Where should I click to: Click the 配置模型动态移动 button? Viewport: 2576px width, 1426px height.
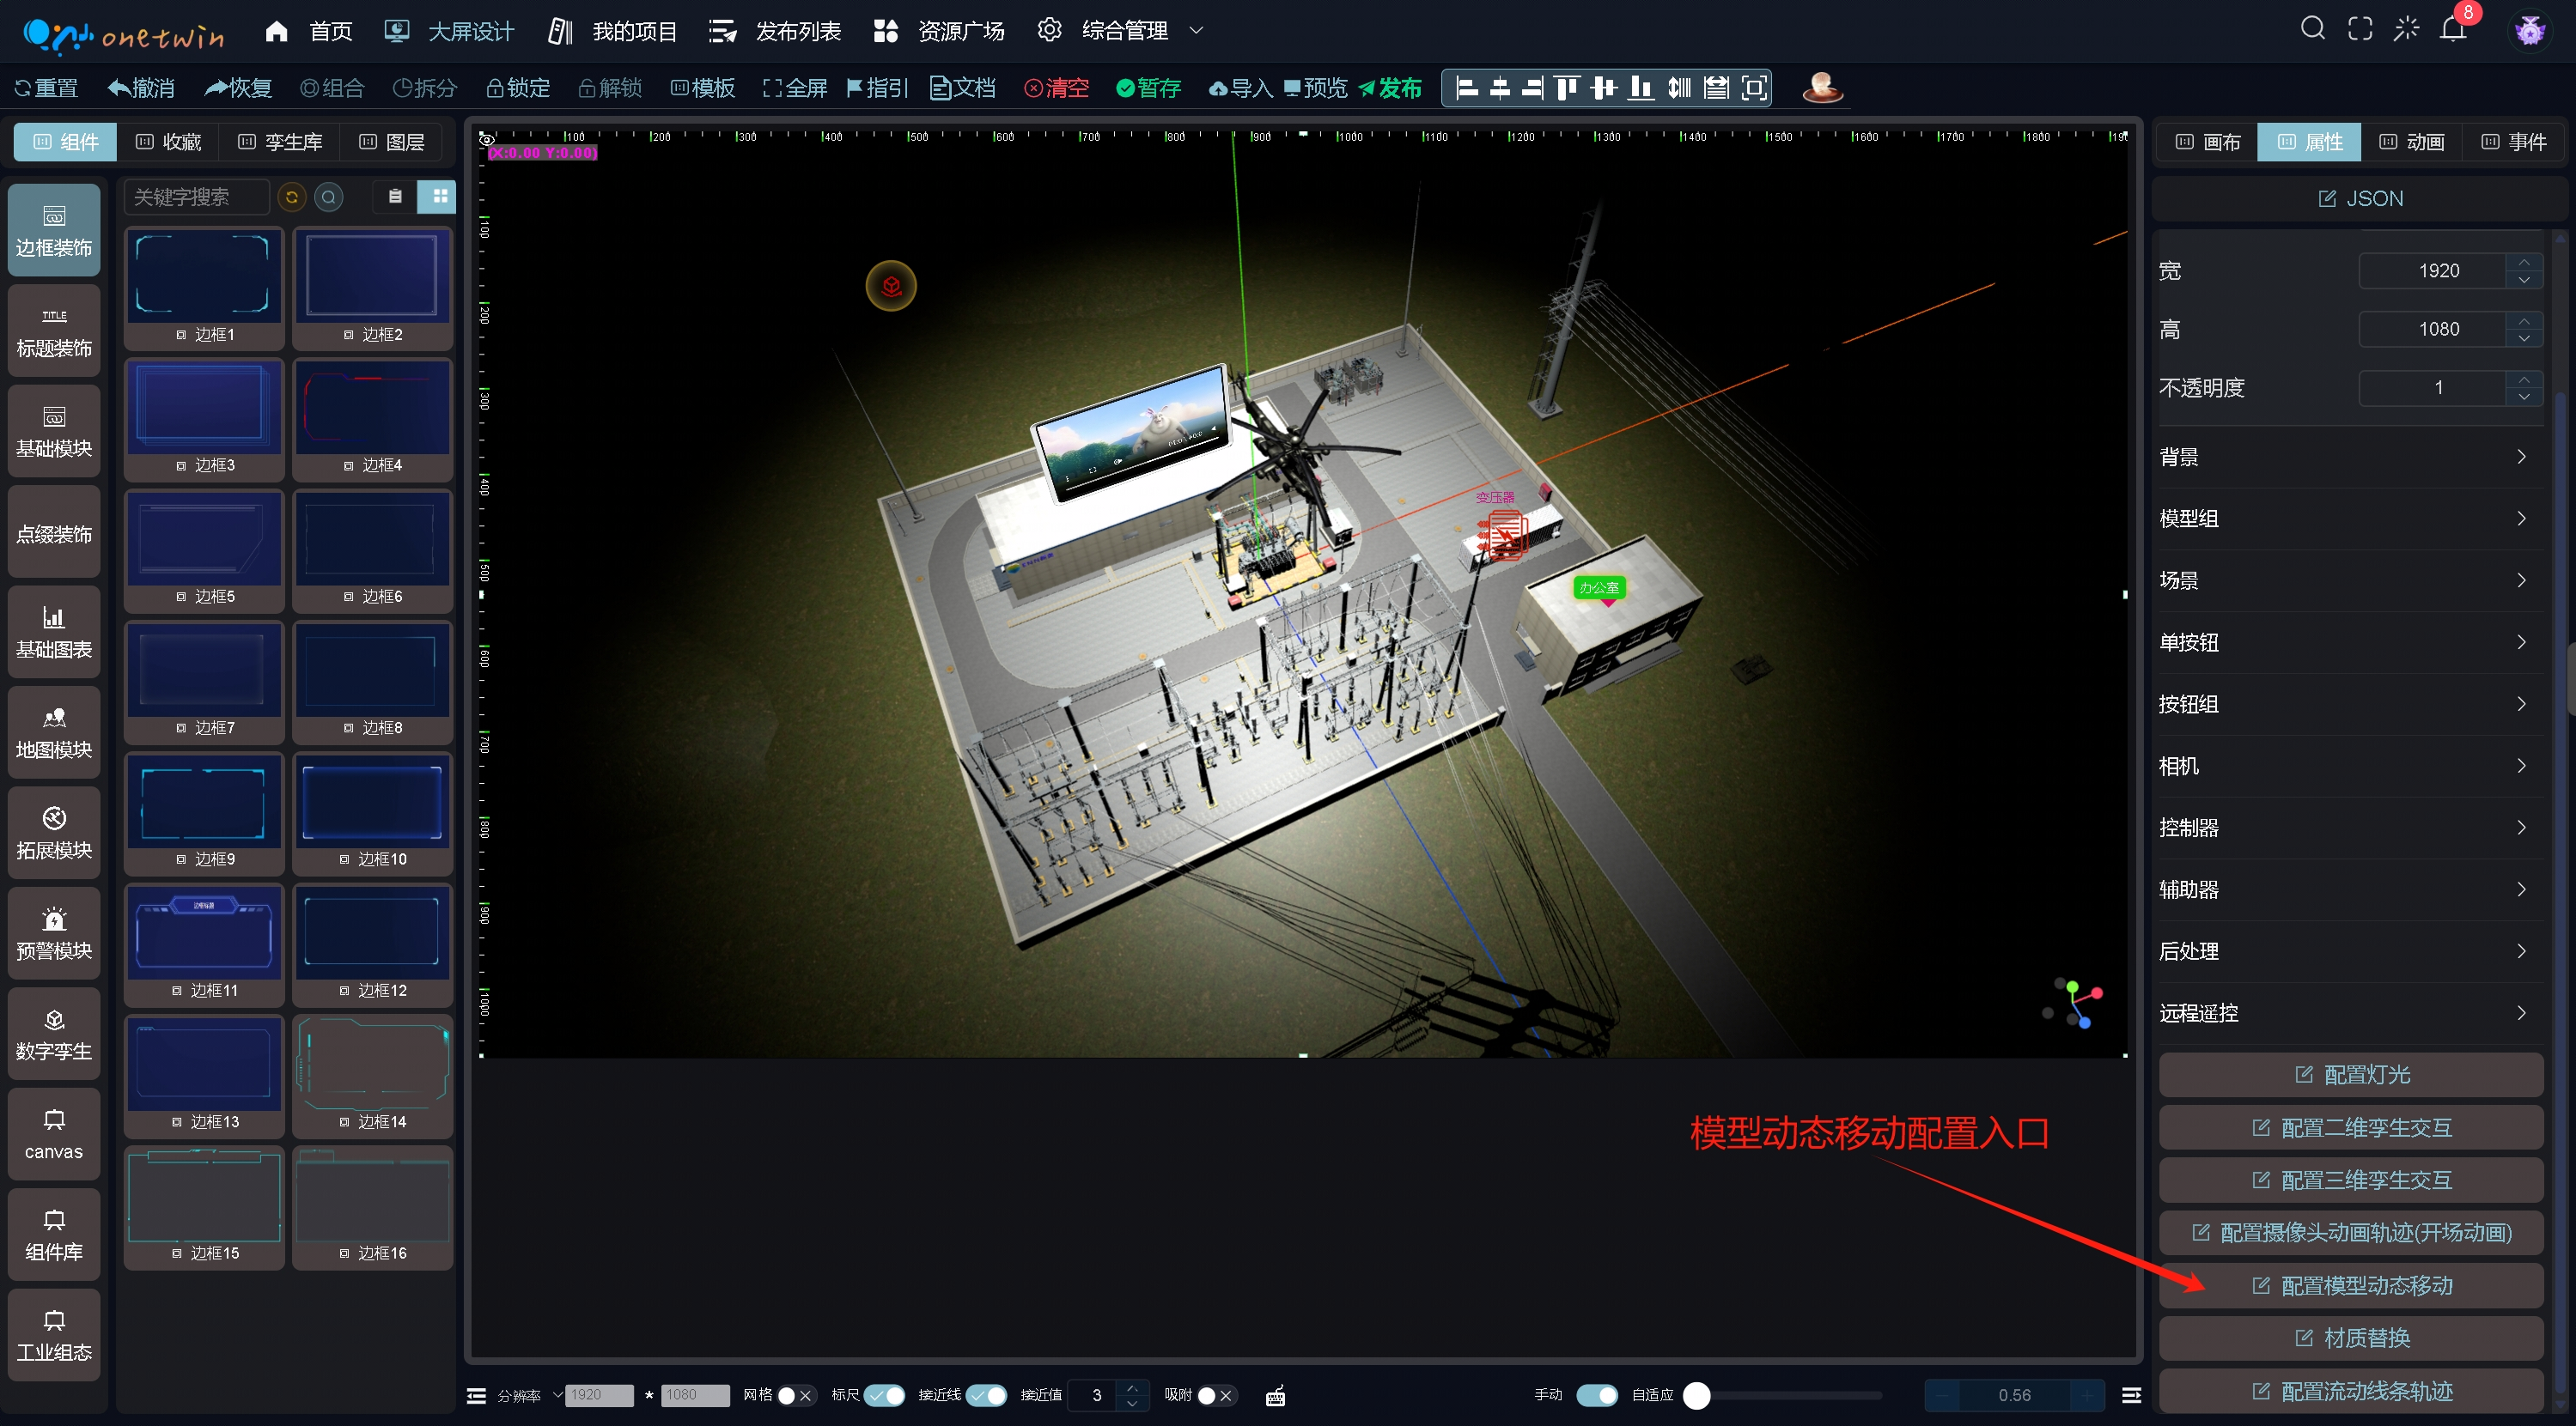(2351, 1285)
